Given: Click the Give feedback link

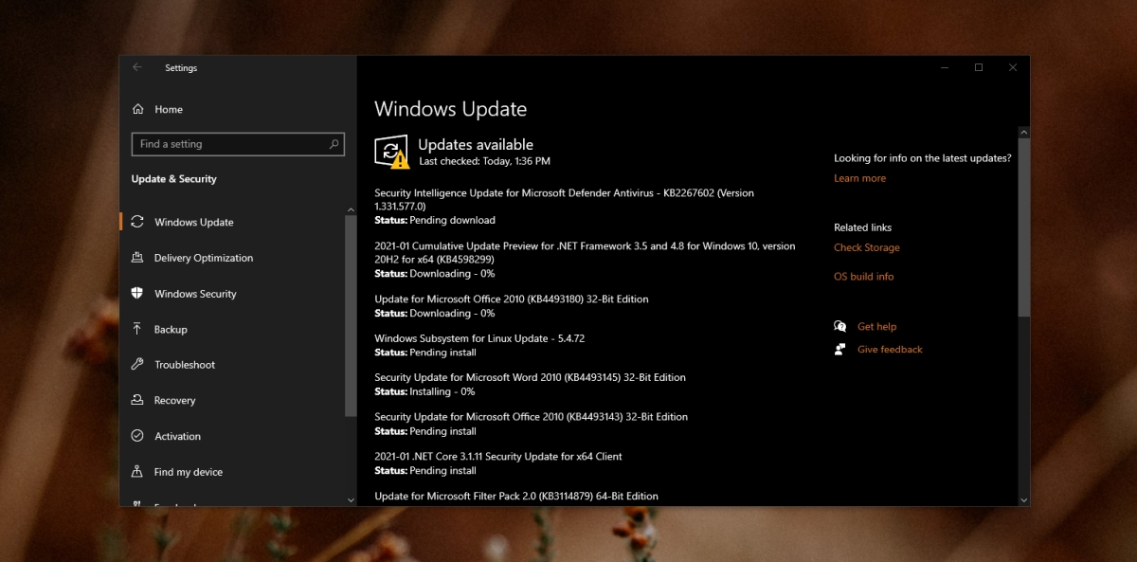Looking at the screenshot, I should [x=890, y=349].
